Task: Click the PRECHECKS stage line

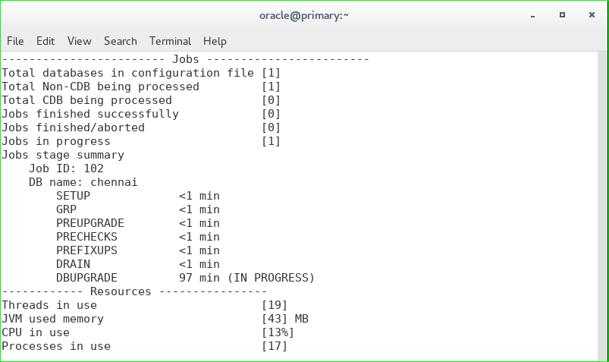Action: [137, 237]
